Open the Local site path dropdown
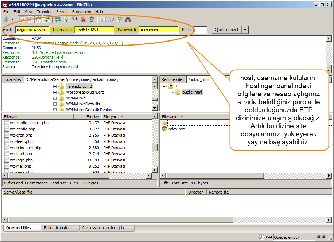The height and width of the screenshot is (242, 334). 155,79
